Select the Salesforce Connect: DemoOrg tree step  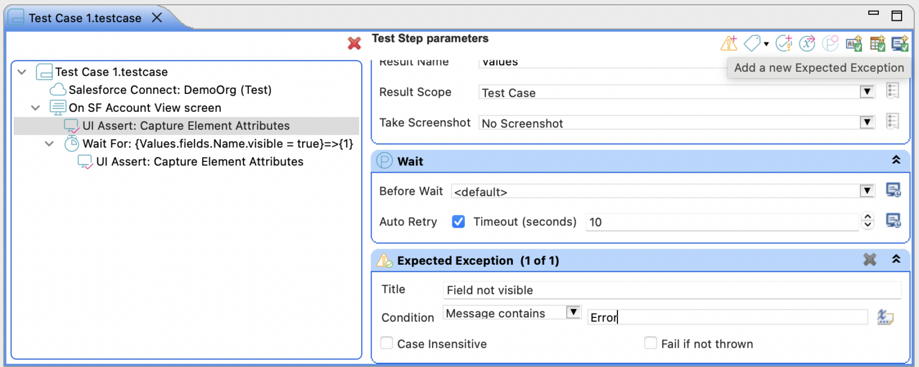[x=170, y=90]
